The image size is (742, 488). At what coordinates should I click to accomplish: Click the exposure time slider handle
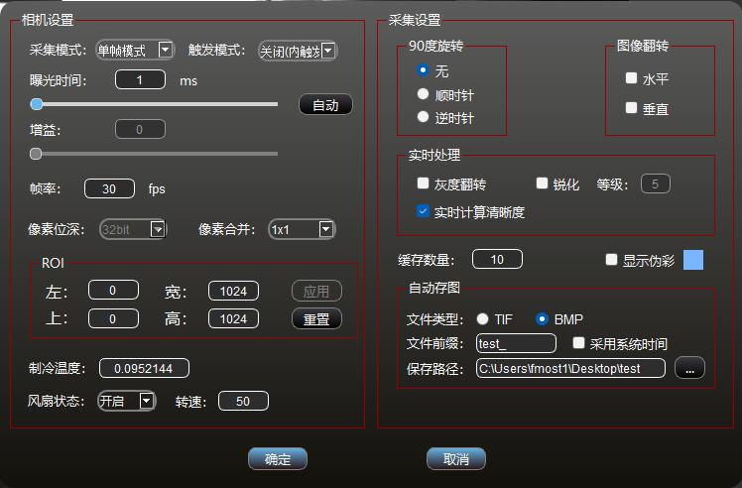pos(37,104)
